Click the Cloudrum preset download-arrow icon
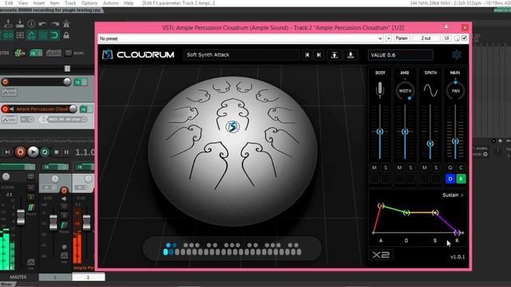 click(351, 55)
